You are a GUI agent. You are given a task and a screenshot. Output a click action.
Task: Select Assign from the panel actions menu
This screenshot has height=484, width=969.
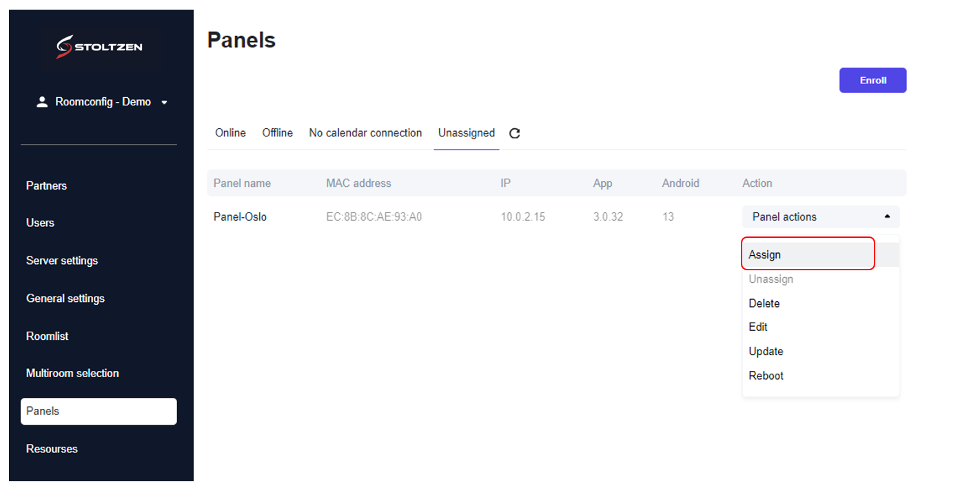(765, 254)
